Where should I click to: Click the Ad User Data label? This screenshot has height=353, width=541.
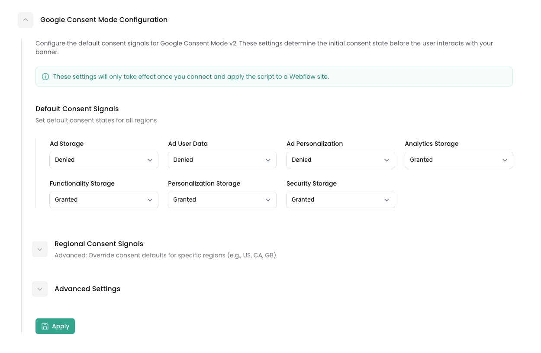click(188, 144)
